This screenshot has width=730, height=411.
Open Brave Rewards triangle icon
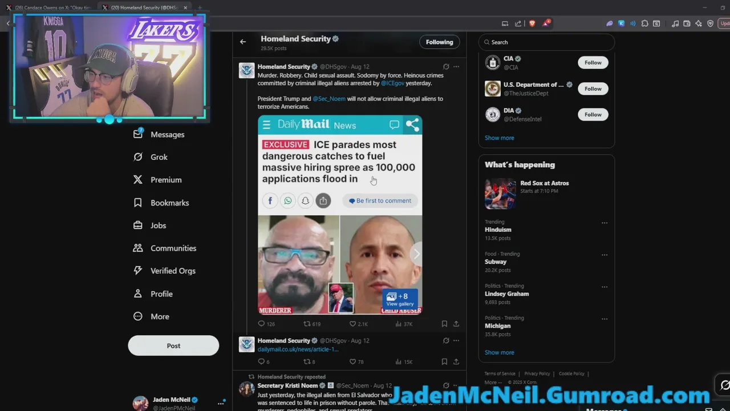[546, 23]
